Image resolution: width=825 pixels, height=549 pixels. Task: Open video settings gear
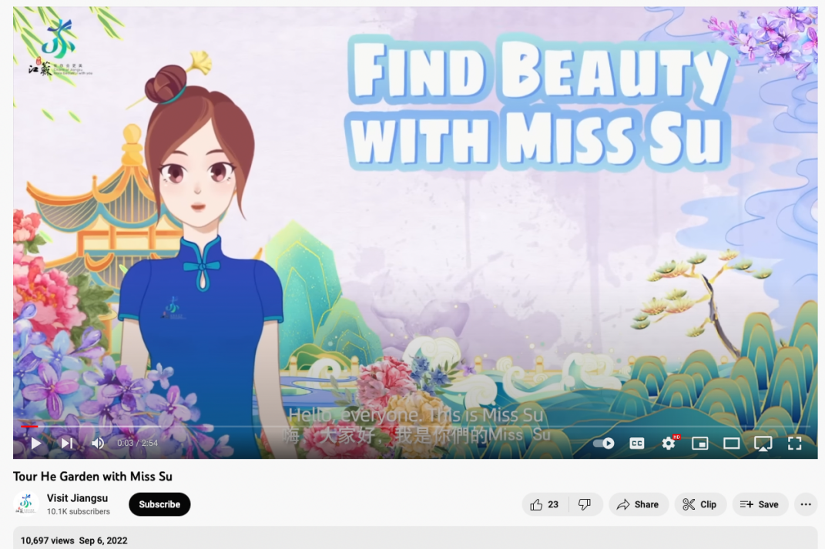(669, 444)
